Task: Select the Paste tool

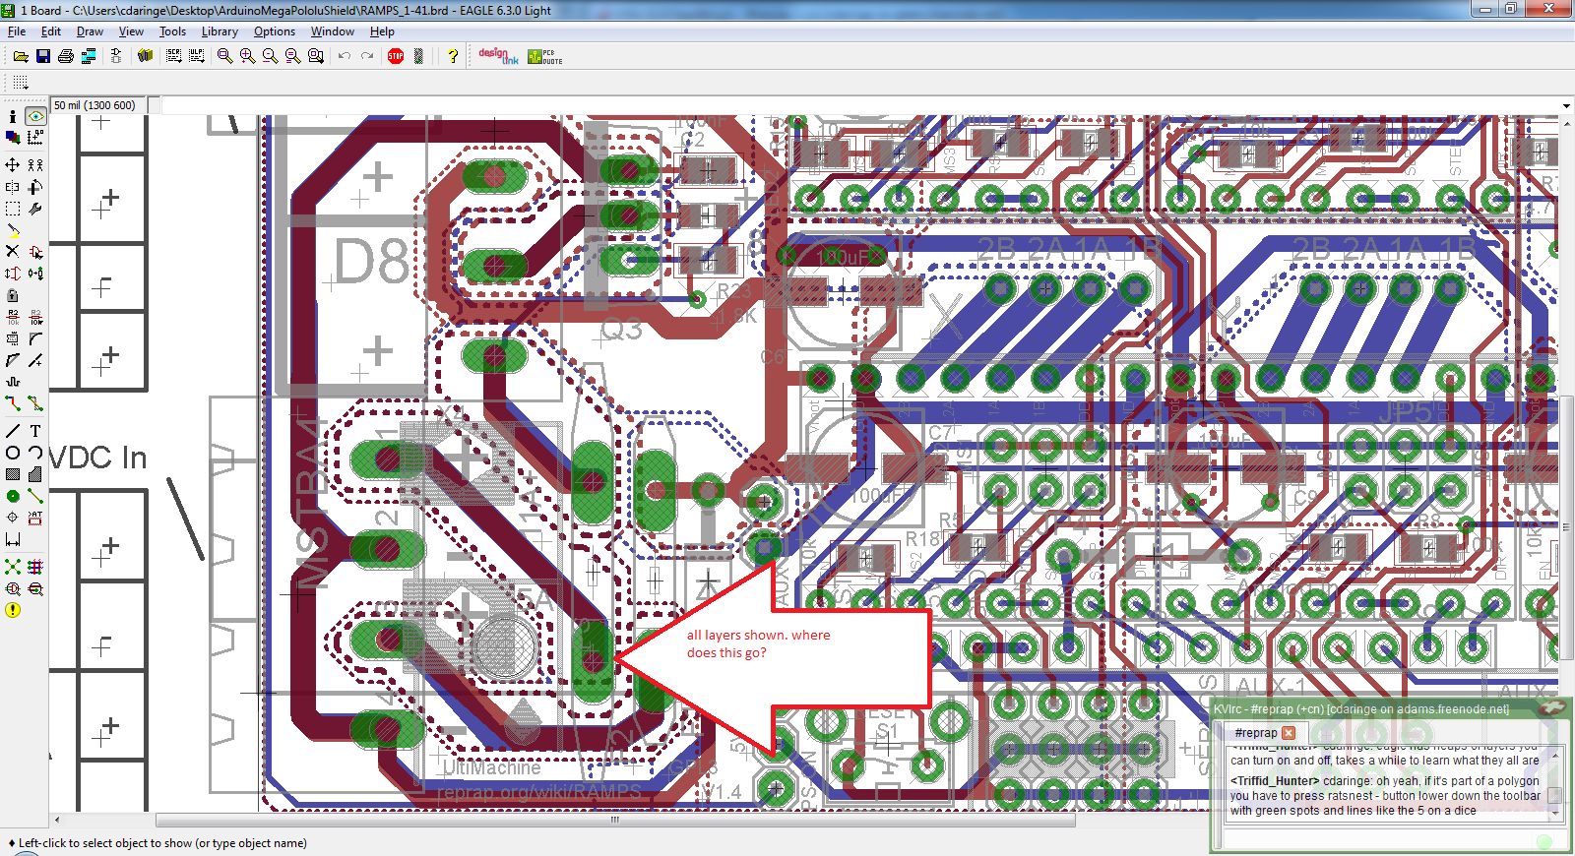Action: click(x=13, y=230)
